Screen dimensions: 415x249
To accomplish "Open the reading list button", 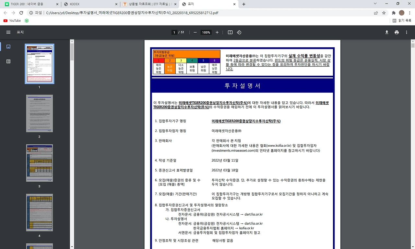I will (402, 20).
